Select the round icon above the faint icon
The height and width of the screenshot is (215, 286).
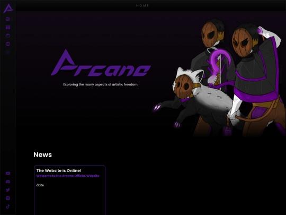pyautogui.click(x=8, y=44)
